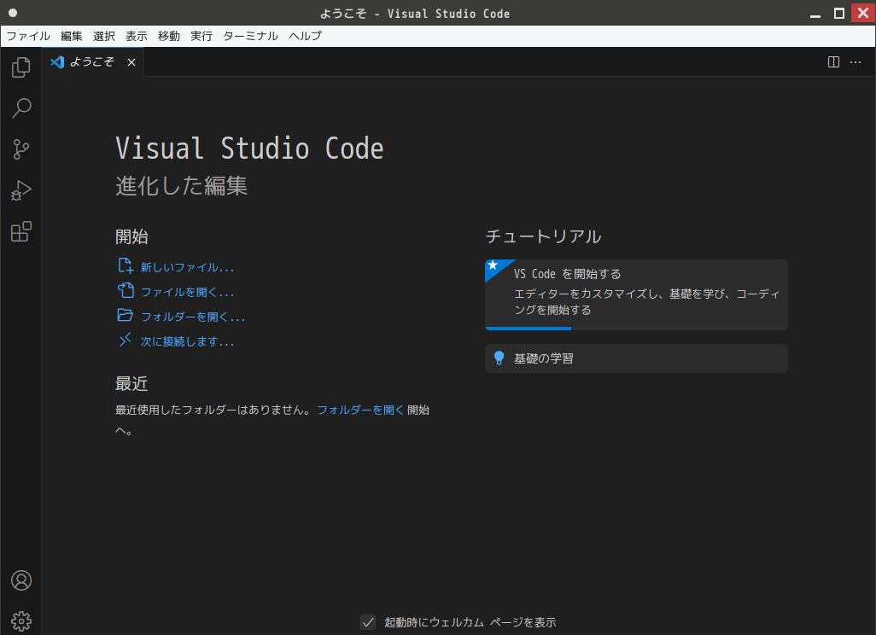Click the circle icon in the title bar

13,13
